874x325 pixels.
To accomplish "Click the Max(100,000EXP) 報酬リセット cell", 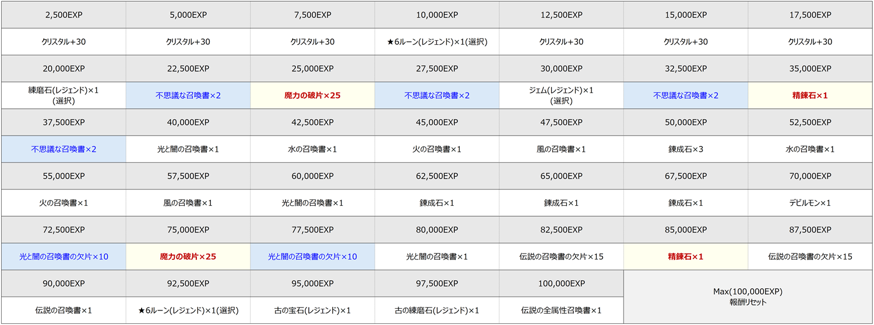I will [748, 297].
